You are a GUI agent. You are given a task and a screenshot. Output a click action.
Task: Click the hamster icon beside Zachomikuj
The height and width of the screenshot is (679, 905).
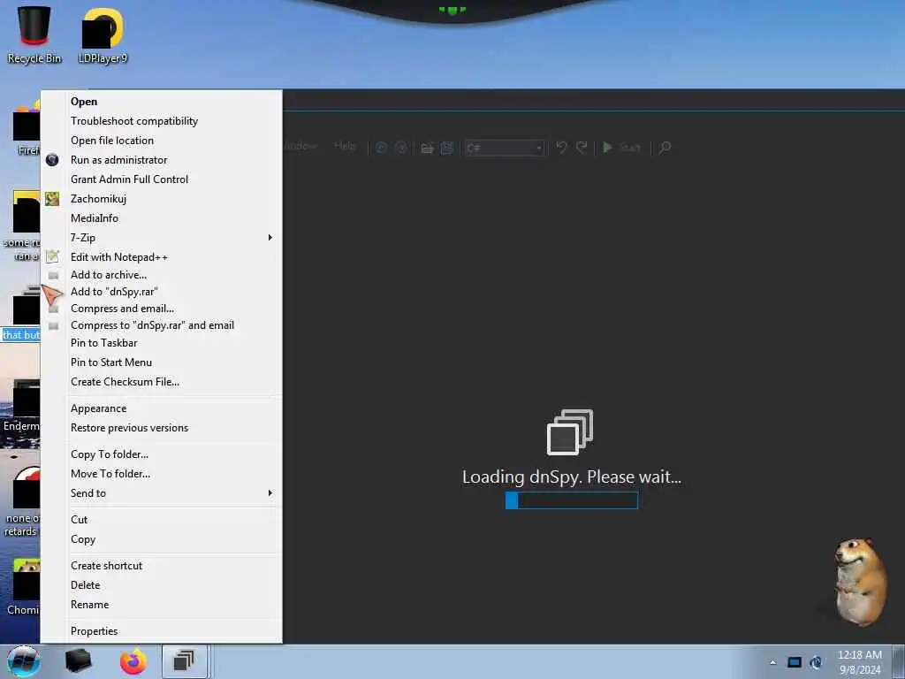coord(52,199)
